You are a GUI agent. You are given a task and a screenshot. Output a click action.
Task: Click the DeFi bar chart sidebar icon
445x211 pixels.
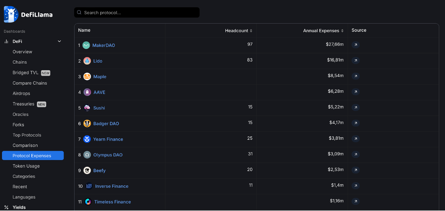point(6,41)
